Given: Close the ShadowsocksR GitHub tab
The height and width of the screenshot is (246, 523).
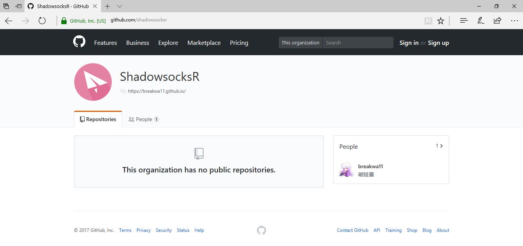Looking at the screenshot, I should pos(95,6).
